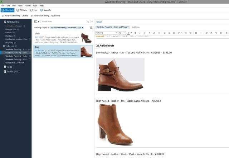Insert a code block
Image resolution: width=229 pixels, height=158 pixels.
tap(159, 33)
